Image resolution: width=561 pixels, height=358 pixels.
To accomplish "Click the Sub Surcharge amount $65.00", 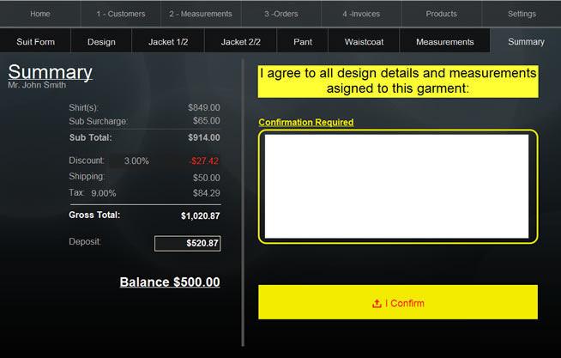I will click(207, 121).
